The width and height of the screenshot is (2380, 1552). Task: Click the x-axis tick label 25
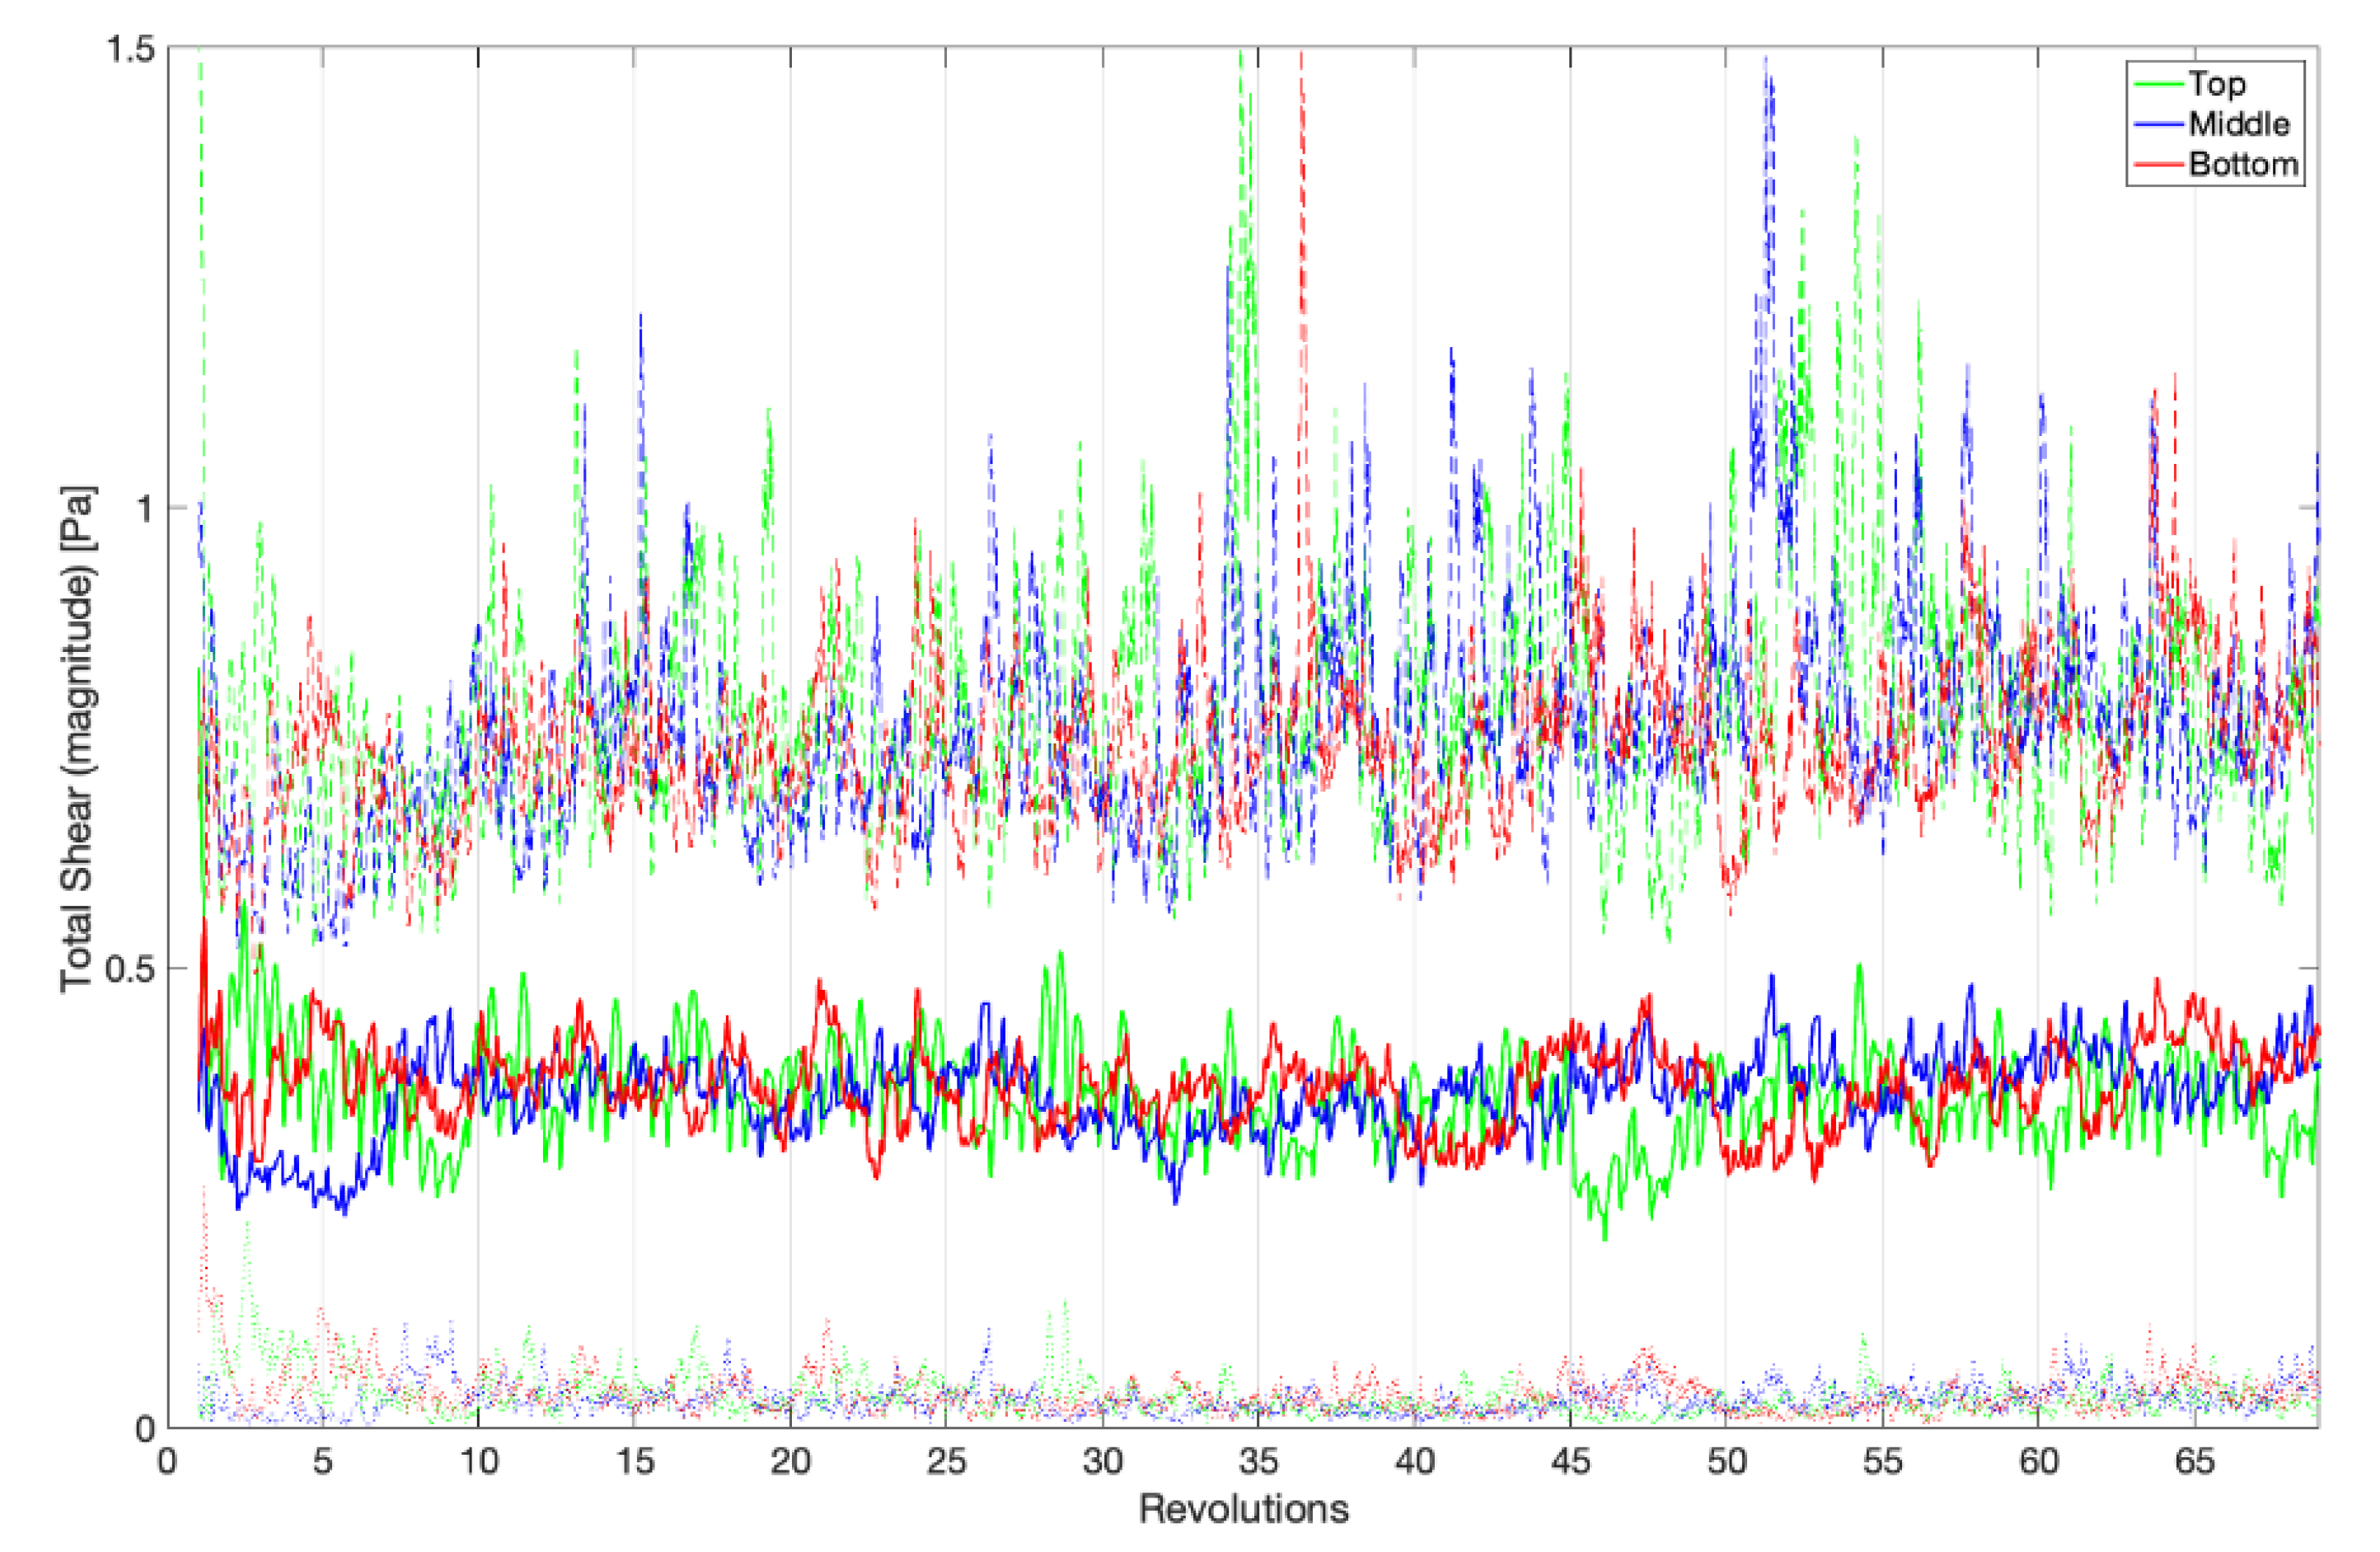[946, 1462]
